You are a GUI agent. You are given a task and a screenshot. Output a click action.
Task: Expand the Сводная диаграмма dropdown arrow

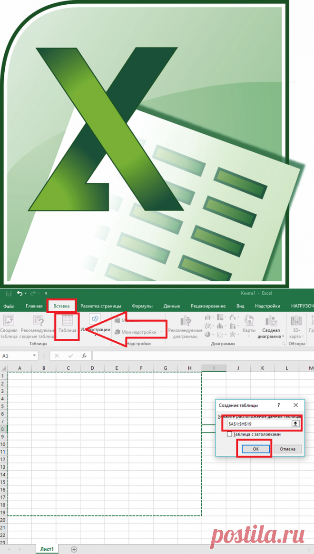coord(283,336)
